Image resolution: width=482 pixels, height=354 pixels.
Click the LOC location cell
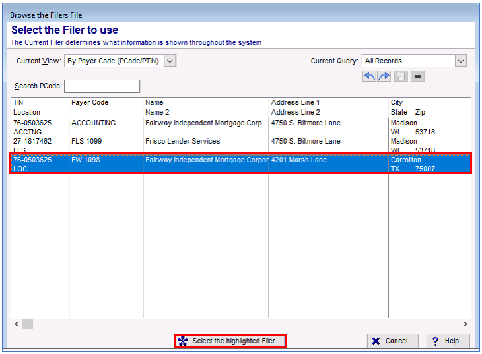[x=20, y=169]
